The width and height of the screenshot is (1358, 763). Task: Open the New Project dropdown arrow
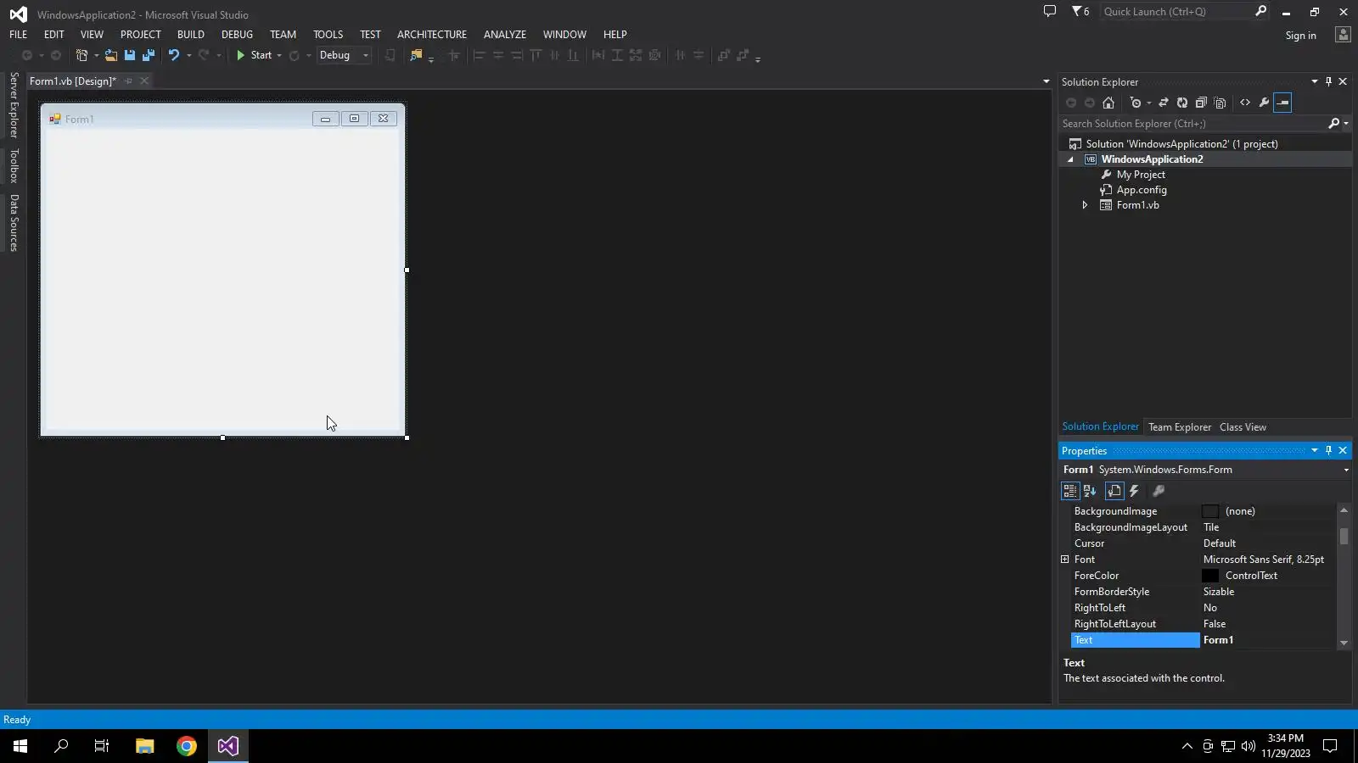coord(96,55)
